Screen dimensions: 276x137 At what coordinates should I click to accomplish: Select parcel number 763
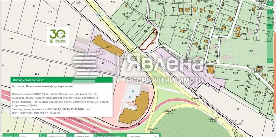(251, 51)
